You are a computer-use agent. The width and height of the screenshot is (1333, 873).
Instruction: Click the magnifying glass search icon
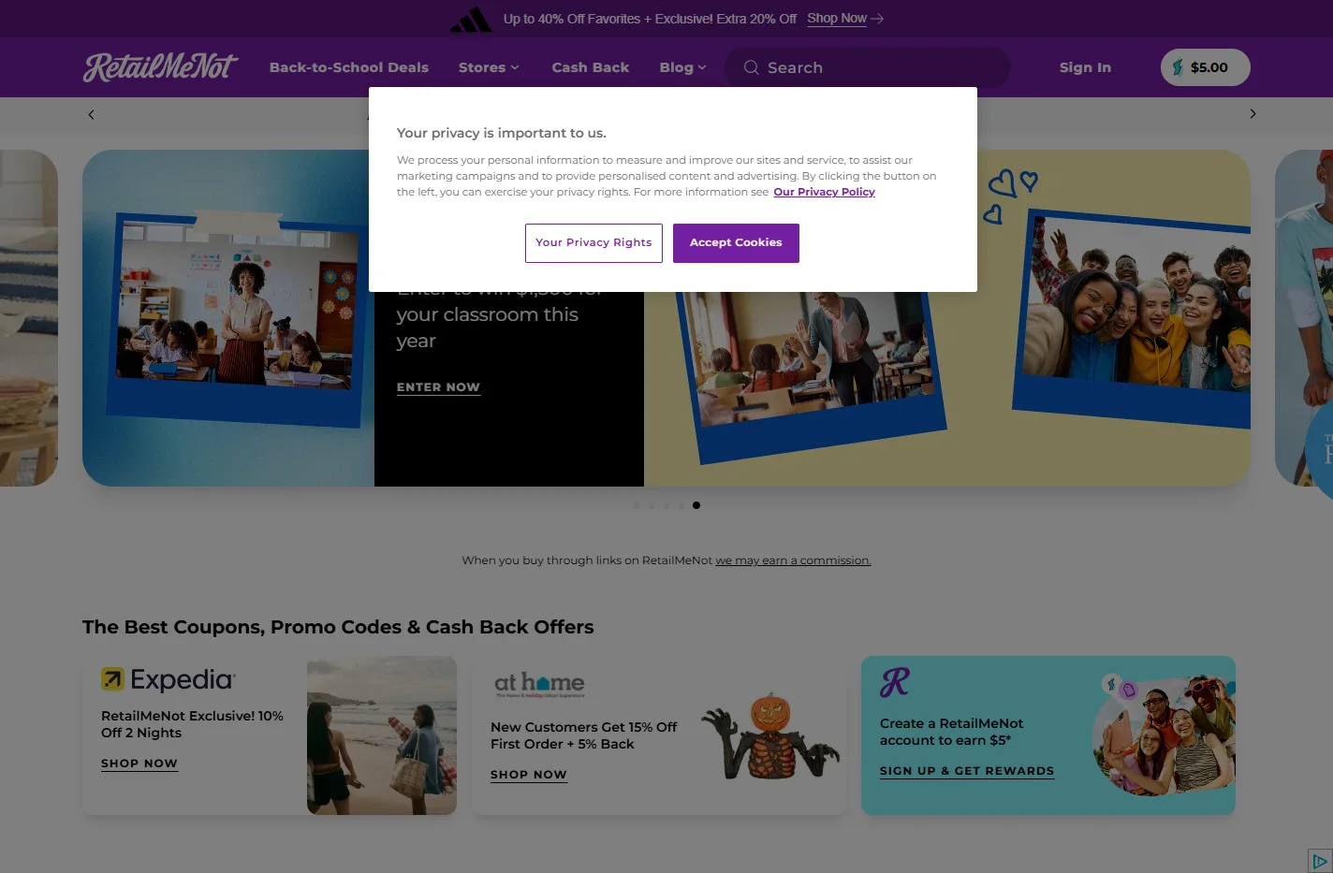[x=751, y=67]
